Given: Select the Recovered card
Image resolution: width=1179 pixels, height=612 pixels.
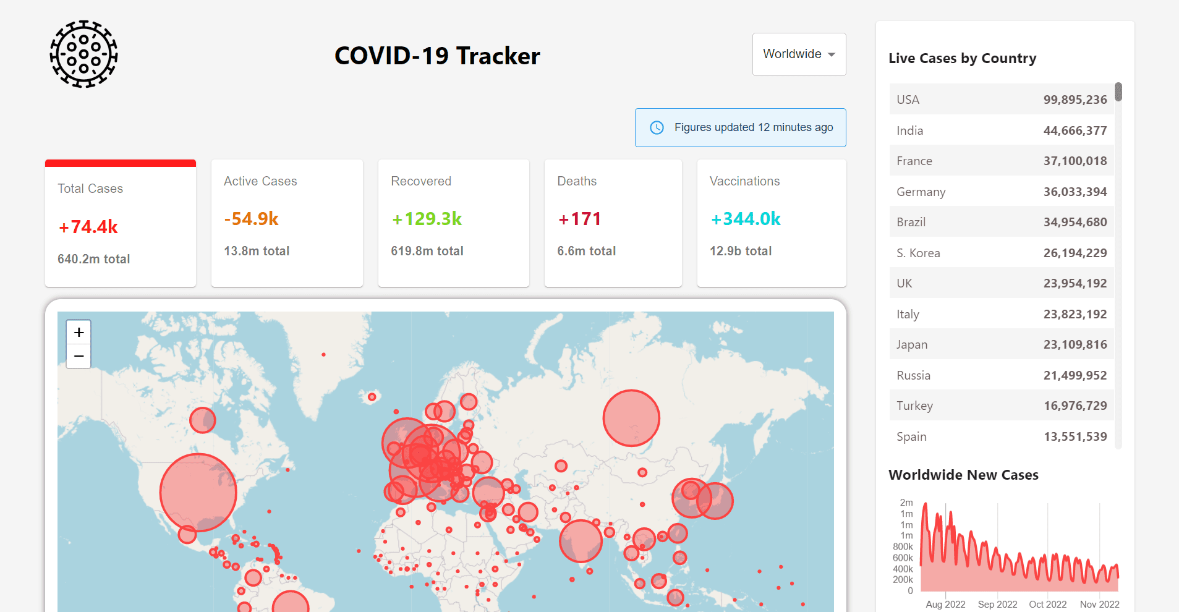Looking at the screenshot, I should [x=454, y=223].
